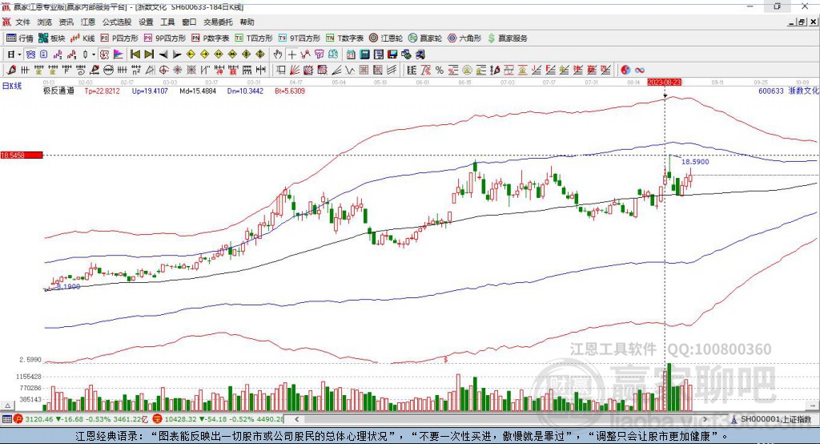Expand the volume panel up-arrow
The height and width of the screenshot is (444, 820).
pos(7,406)
